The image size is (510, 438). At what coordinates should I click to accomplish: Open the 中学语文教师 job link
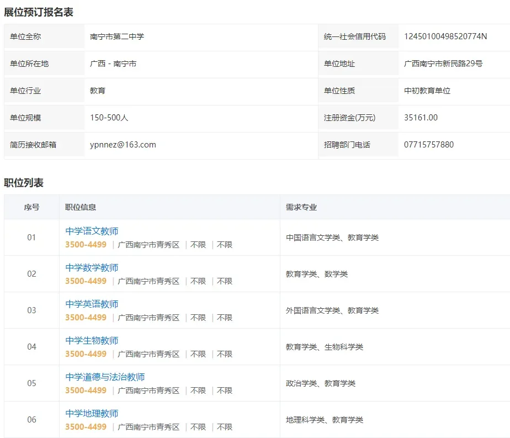pyautogui.click(x=92, y=231)
